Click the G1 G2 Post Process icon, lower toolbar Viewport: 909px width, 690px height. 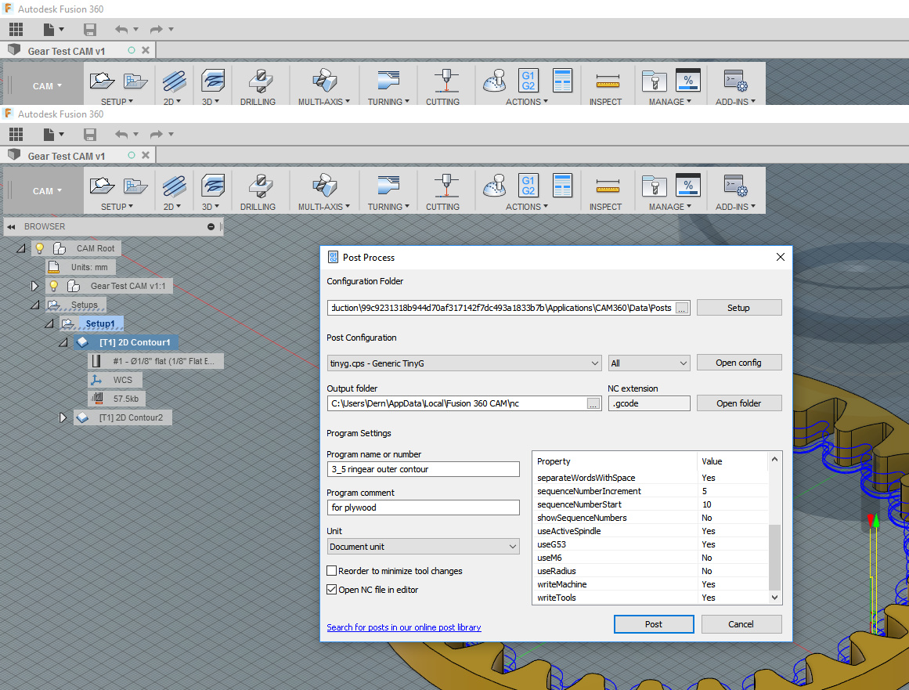(x=528, y=186)
